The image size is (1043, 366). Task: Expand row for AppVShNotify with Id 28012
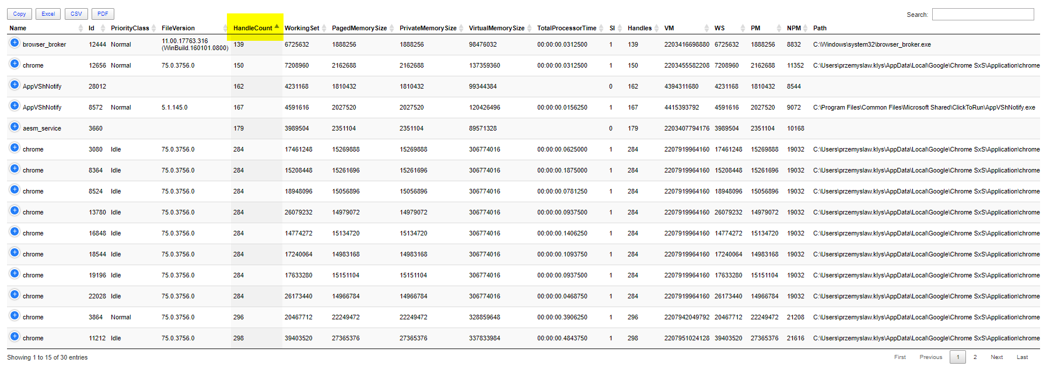pyautogui.click(x=15, y=85)
